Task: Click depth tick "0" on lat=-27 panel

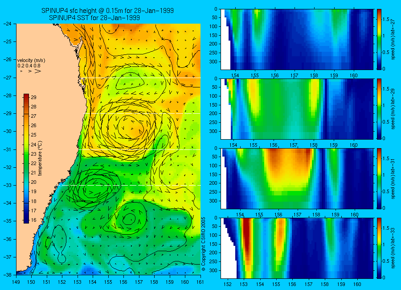Action: pos(216,9)
